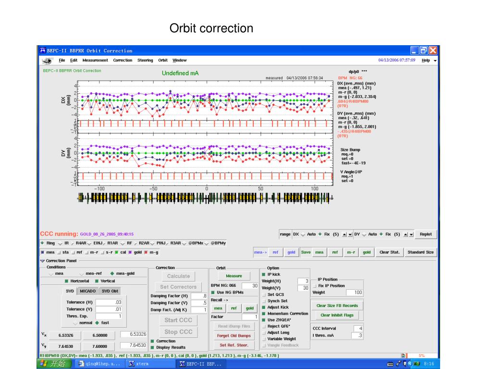This screenshot has width=492, height=369.
Task: Select the @BPMx section option
Action: point(184,244)
